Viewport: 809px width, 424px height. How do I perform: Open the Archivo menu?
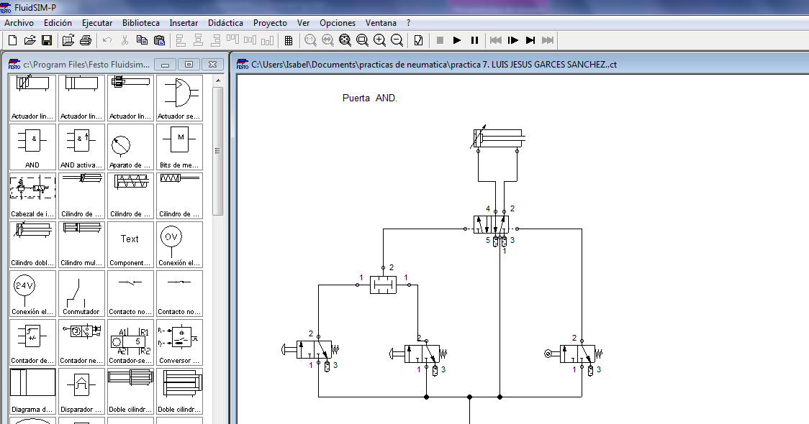(x=19, y=23)
